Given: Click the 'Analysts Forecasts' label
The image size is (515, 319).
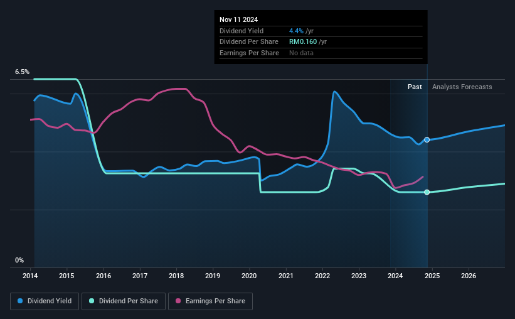Looking at the screenshot, I should pos(462,87).
